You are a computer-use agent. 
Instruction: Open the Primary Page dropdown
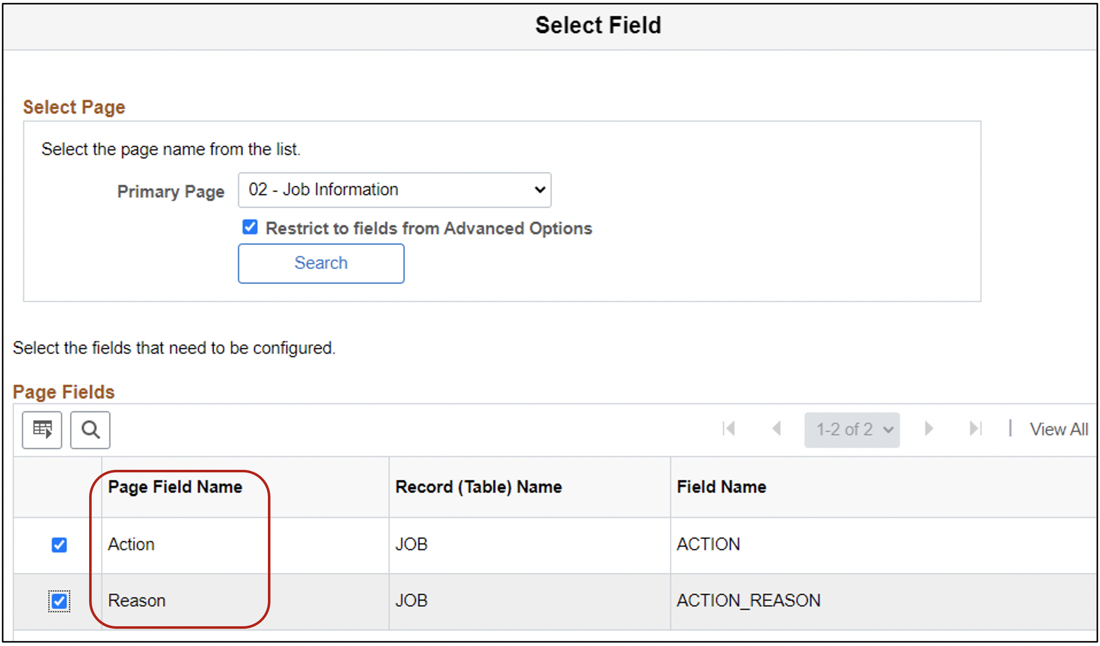394,190
